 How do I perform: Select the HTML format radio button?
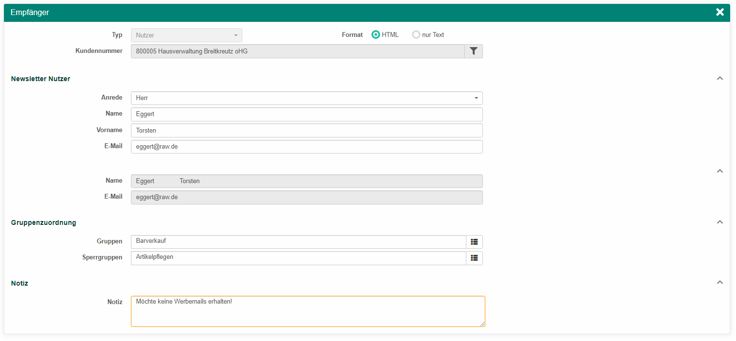point(376,35)
